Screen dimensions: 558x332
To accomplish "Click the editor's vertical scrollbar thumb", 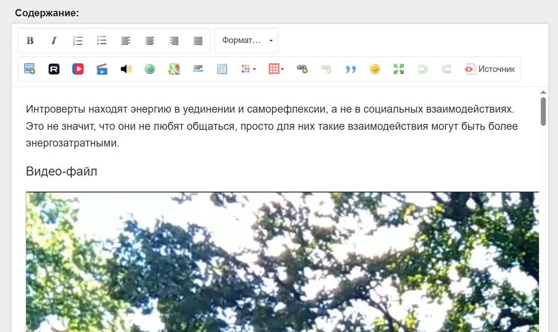I will pyautogui.click(x=543, y=111).
